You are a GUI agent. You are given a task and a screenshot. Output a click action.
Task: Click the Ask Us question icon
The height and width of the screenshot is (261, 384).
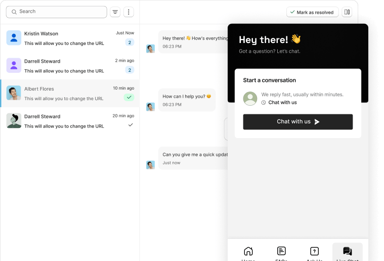314,251
